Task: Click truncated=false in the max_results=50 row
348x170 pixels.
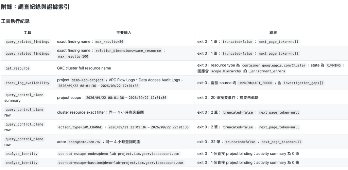Action: point(237,42)
